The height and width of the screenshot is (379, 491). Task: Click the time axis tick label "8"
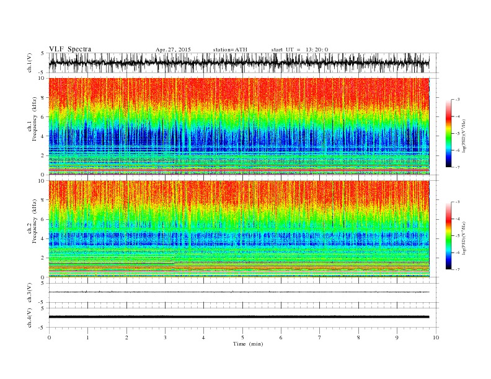pyautogui.click(x=358, y=338)
